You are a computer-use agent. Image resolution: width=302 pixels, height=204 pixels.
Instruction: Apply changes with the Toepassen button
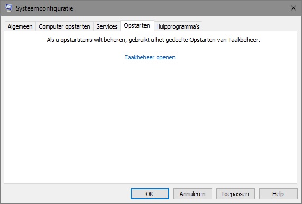235,193
